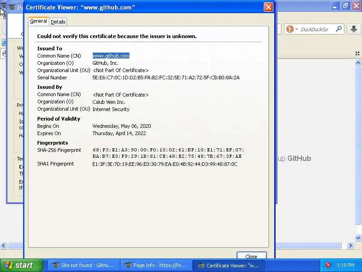
Task: Close the Certificate Viewer with the red X
Action: (x=268, y=7)
